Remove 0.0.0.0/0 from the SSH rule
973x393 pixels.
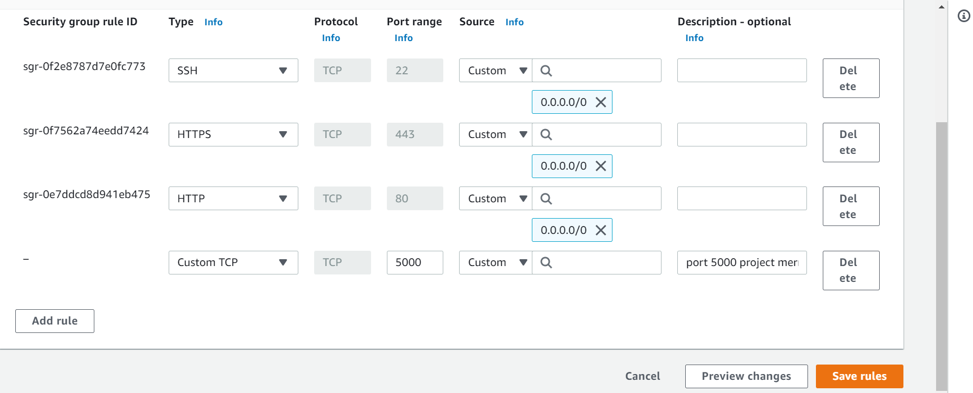coord(600,102)
